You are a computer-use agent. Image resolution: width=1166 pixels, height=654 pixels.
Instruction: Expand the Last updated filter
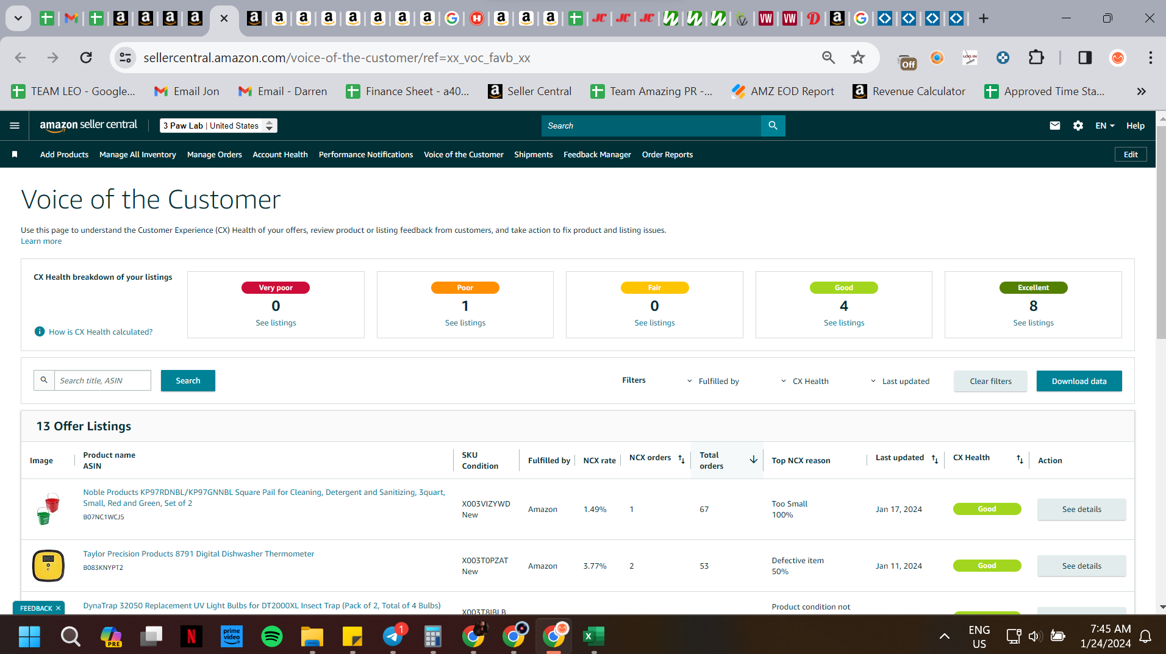coord(900,381)
